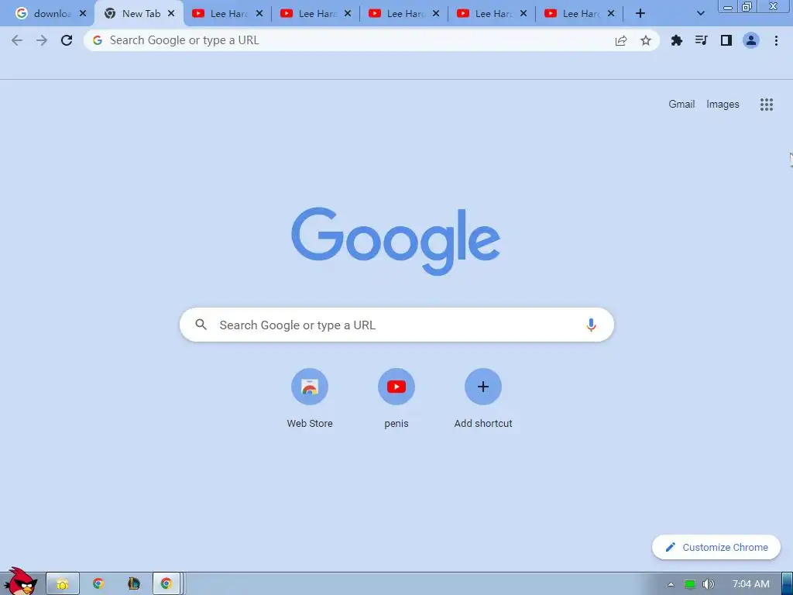Open the media controls toolbar icon
This screenshot has width=793, height=595.
coord(701,40)
